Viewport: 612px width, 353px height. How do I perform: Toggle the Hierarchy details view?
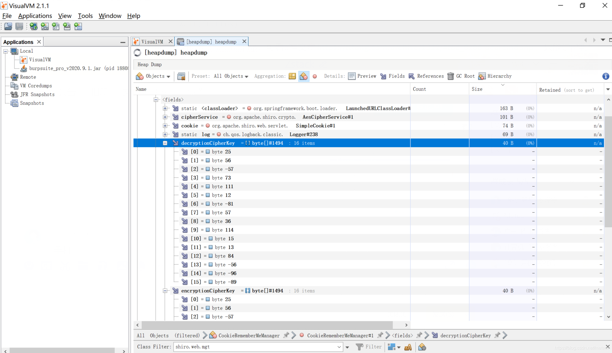(495, 76)
